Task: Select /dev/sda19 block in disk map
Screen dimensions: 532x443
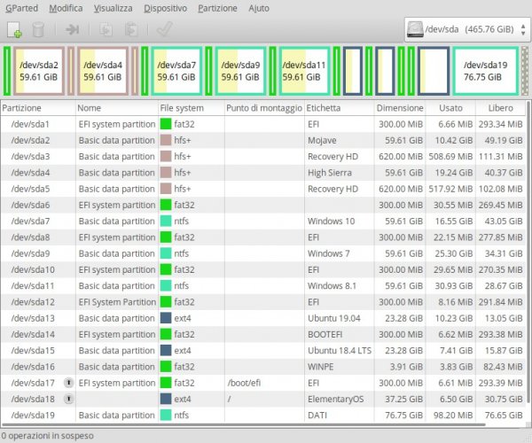Action: click(x=486, y=71)
